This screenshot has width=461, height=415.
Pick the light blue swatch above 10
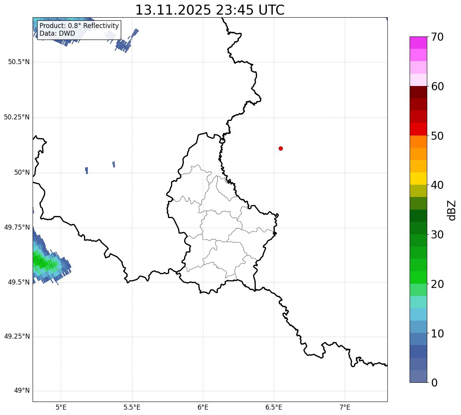point(418,327)
